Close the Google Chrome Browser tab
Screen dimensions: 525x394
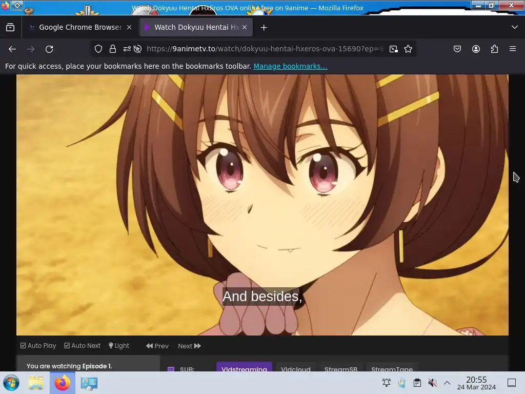[129, 27]
